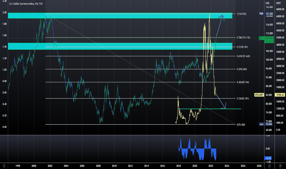Click the High 121.020 price marker

[x=266, y=14]
